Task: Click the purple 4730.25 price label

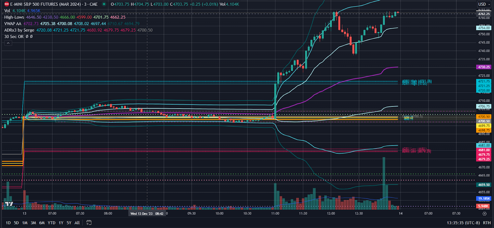Action: point(484,67)
